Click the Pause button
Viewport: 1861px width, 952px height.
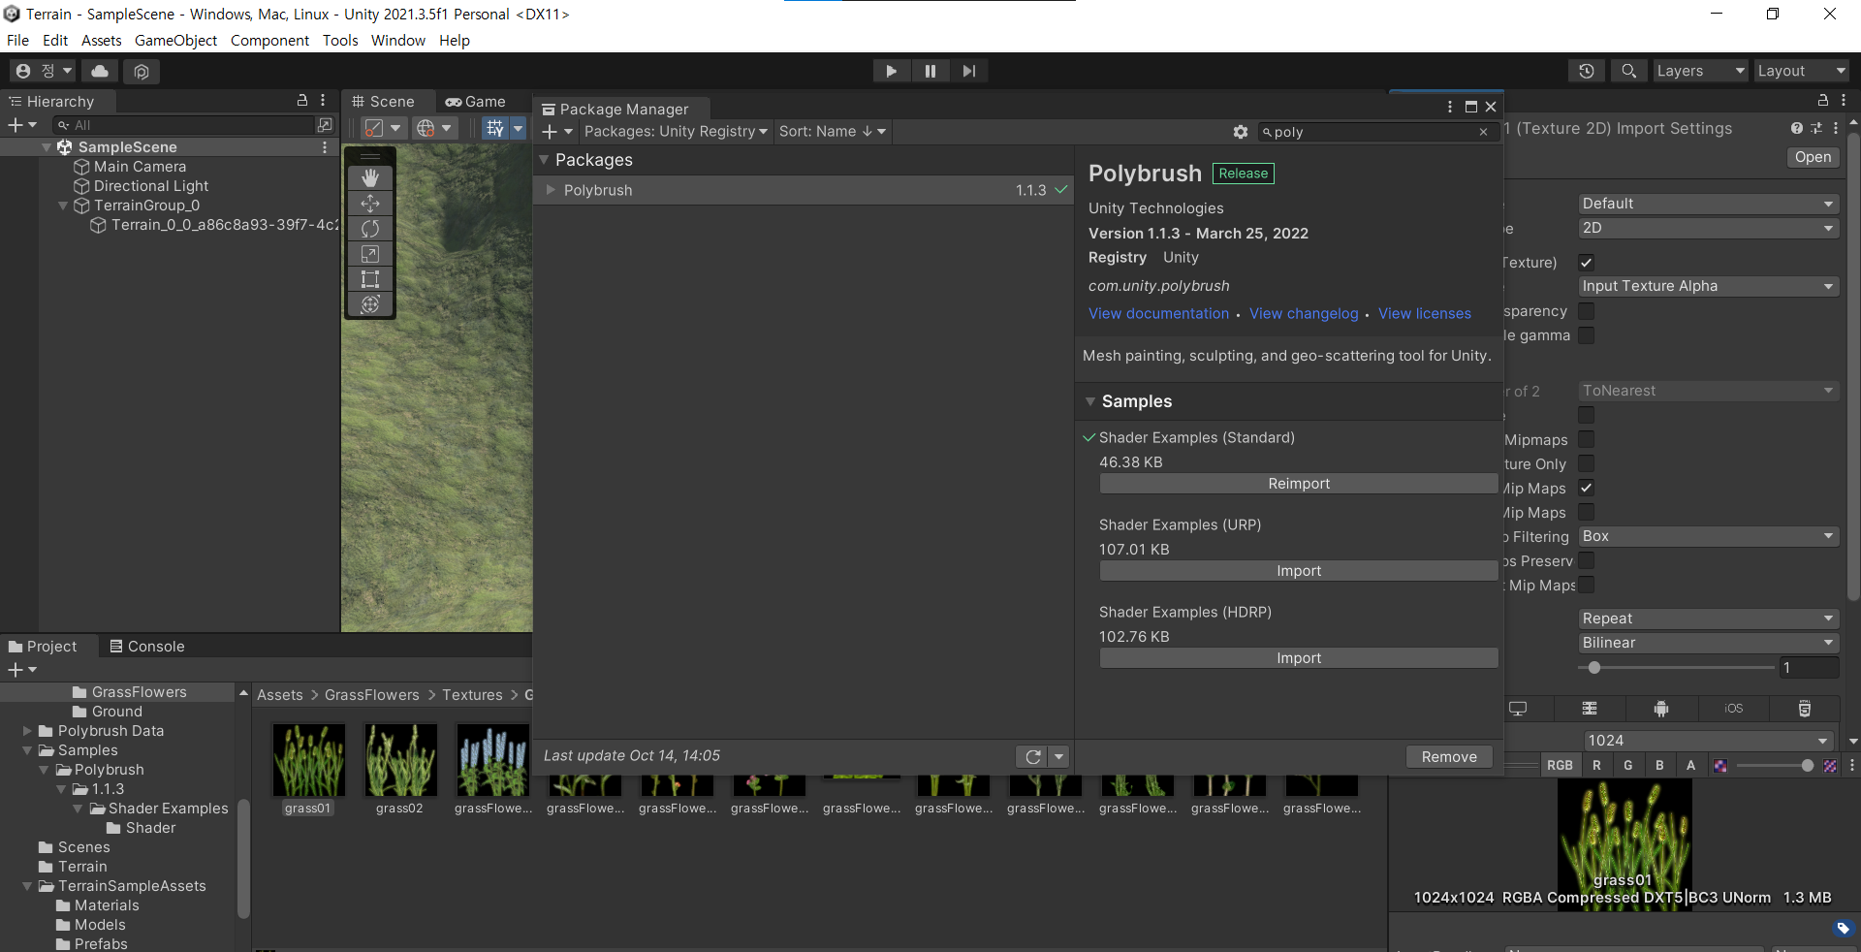coord(930,71)
